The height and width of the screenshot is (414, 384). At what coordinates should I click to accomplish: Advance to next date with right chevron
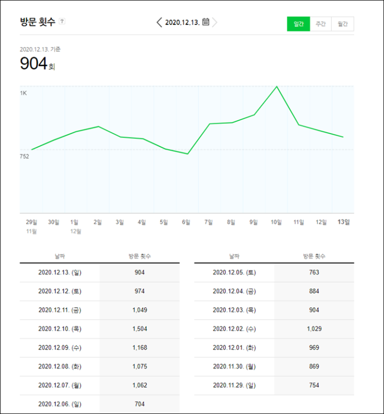214,22
